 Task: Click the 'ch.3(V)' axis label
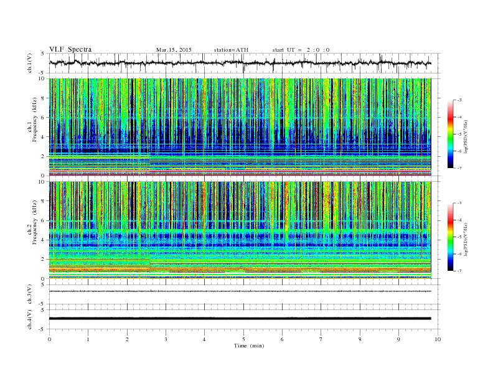tap(30, 294)
